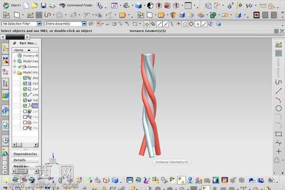Uncheck the Datum feature checkbox
This screenshot has height=190, width=285.
pos(25,78)
